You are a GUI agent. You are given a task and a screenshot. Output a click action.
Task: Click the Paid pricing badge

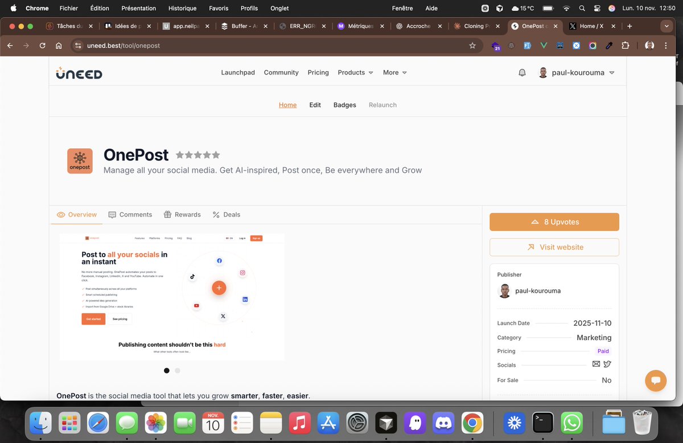(603, 351)
